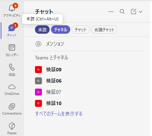Image resolution: width=152 pixels, height=136 pixels.
Task: Expand the new chat dropdown chevron
Action: pos(140,12)
